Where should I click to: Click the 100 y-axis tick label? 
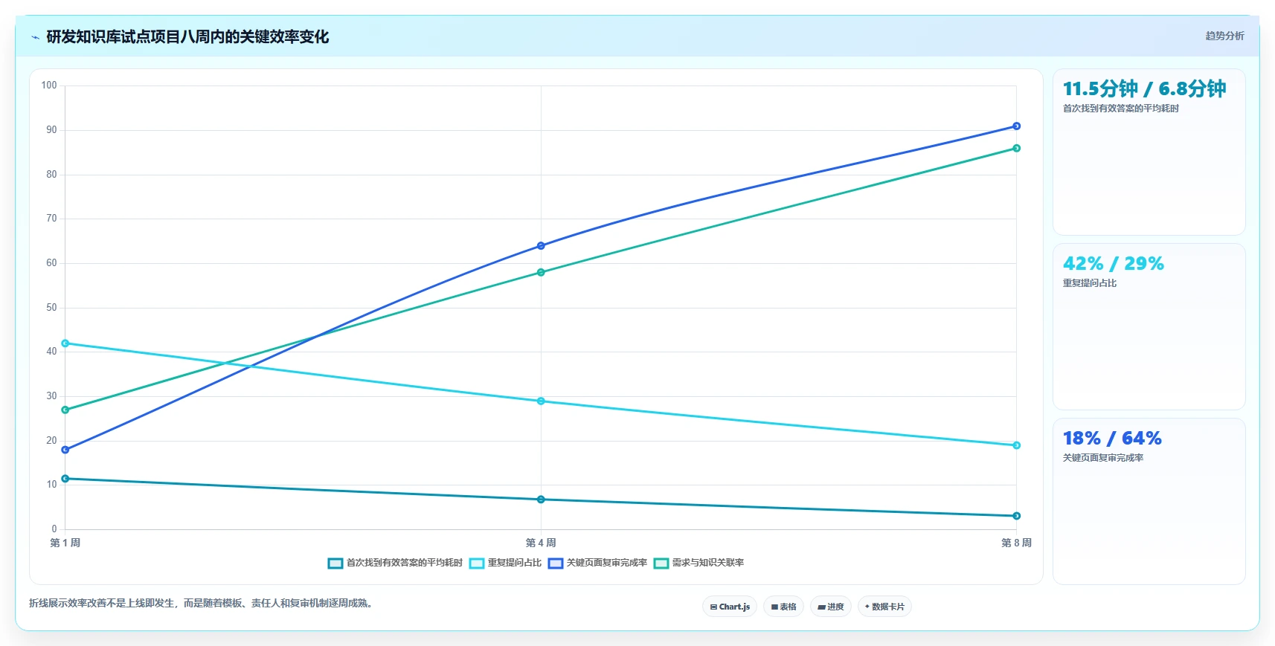coord(49,85)
